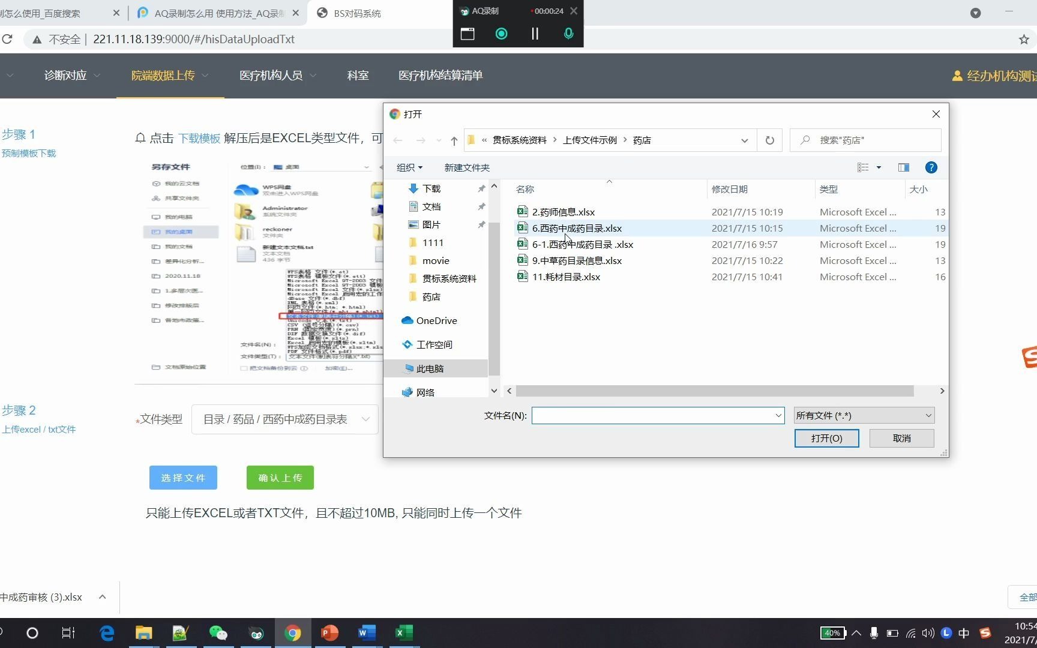Screen dimensions: 1037x648
Task: Open the 组织 dropdown menu
Action: coord(410,167)
